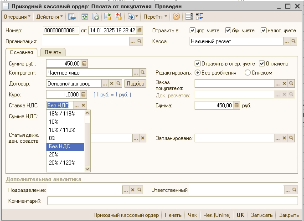
Task: Open calculator for Сумма руб. field
Action: click(84, 64)
